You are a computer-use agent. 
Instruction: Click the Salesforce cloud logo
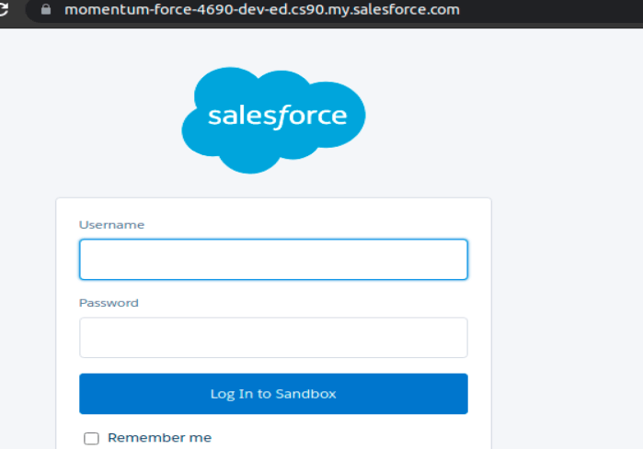pos(273,120)
